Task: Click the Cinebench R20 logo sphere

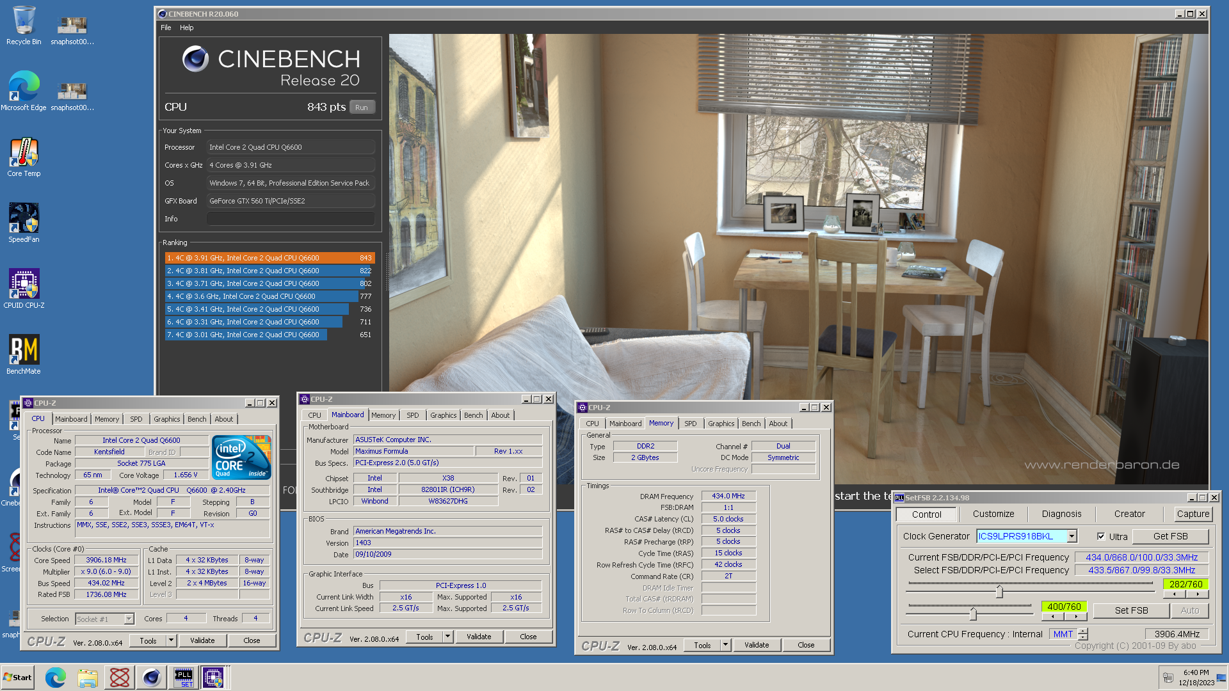Action: coord(195,59)
